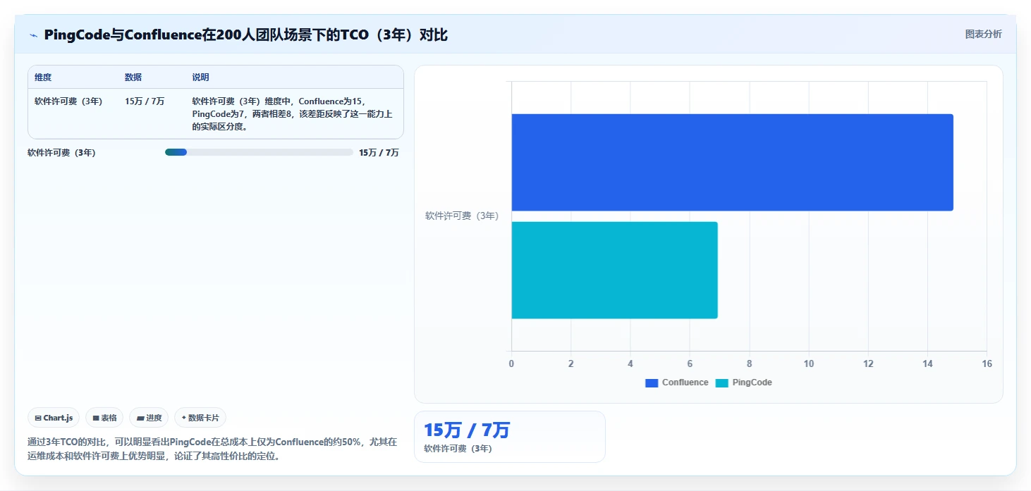Click the 数据 column header

click(133, 77)
